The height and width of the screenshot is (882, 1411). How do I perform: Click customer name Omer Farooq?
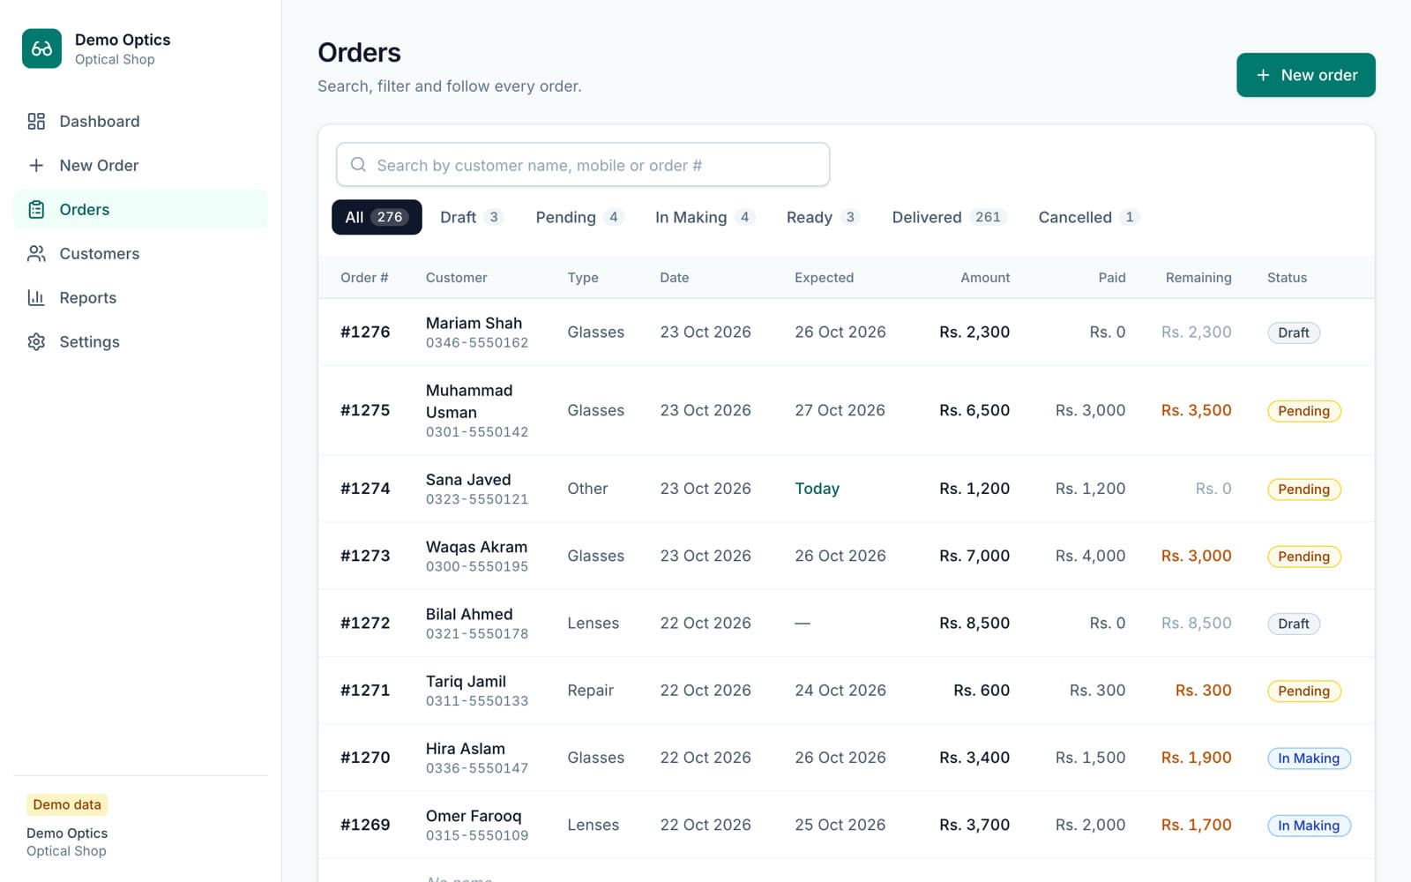point(474,816)
